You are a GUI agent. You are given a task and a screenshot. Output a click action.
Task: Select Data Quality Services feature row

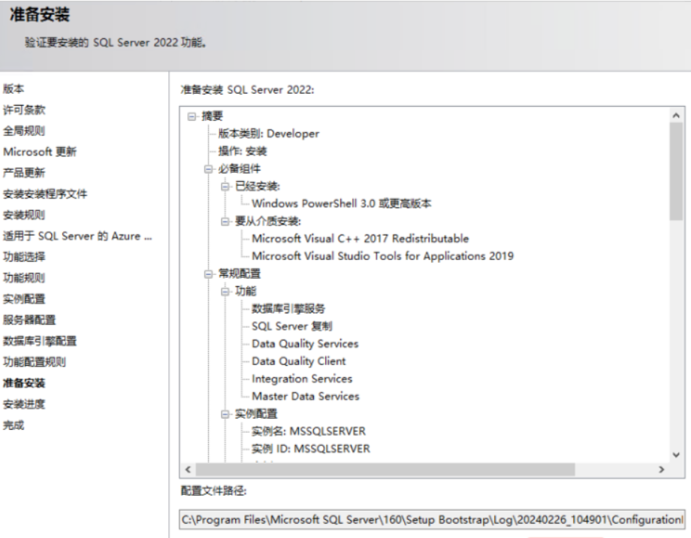tap(305, 344)
